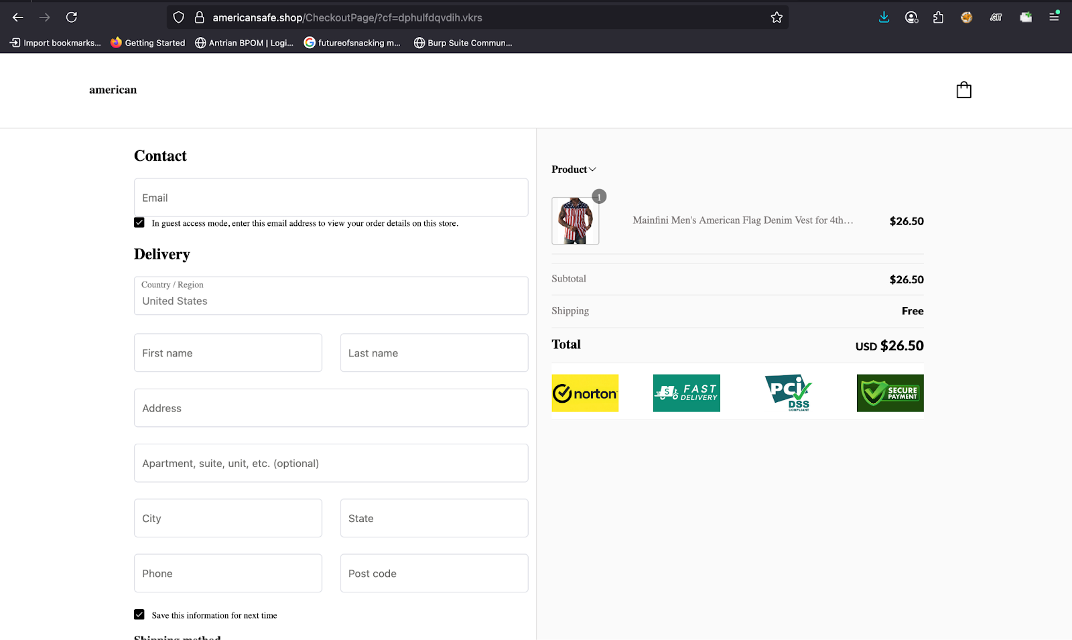
Task: Click the Last name field
Action: click(434, 353)
